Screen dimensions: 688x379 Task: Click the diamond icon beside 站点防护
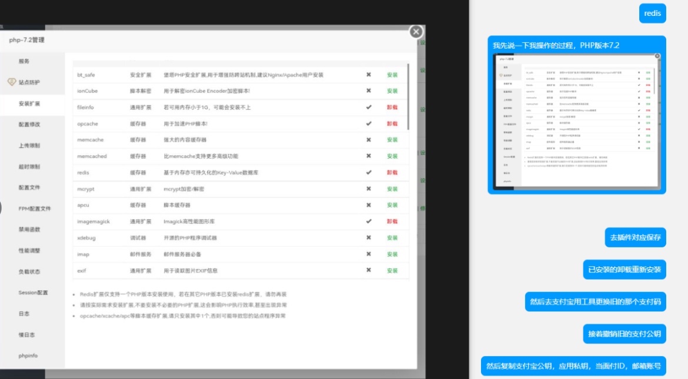[11, 82]
